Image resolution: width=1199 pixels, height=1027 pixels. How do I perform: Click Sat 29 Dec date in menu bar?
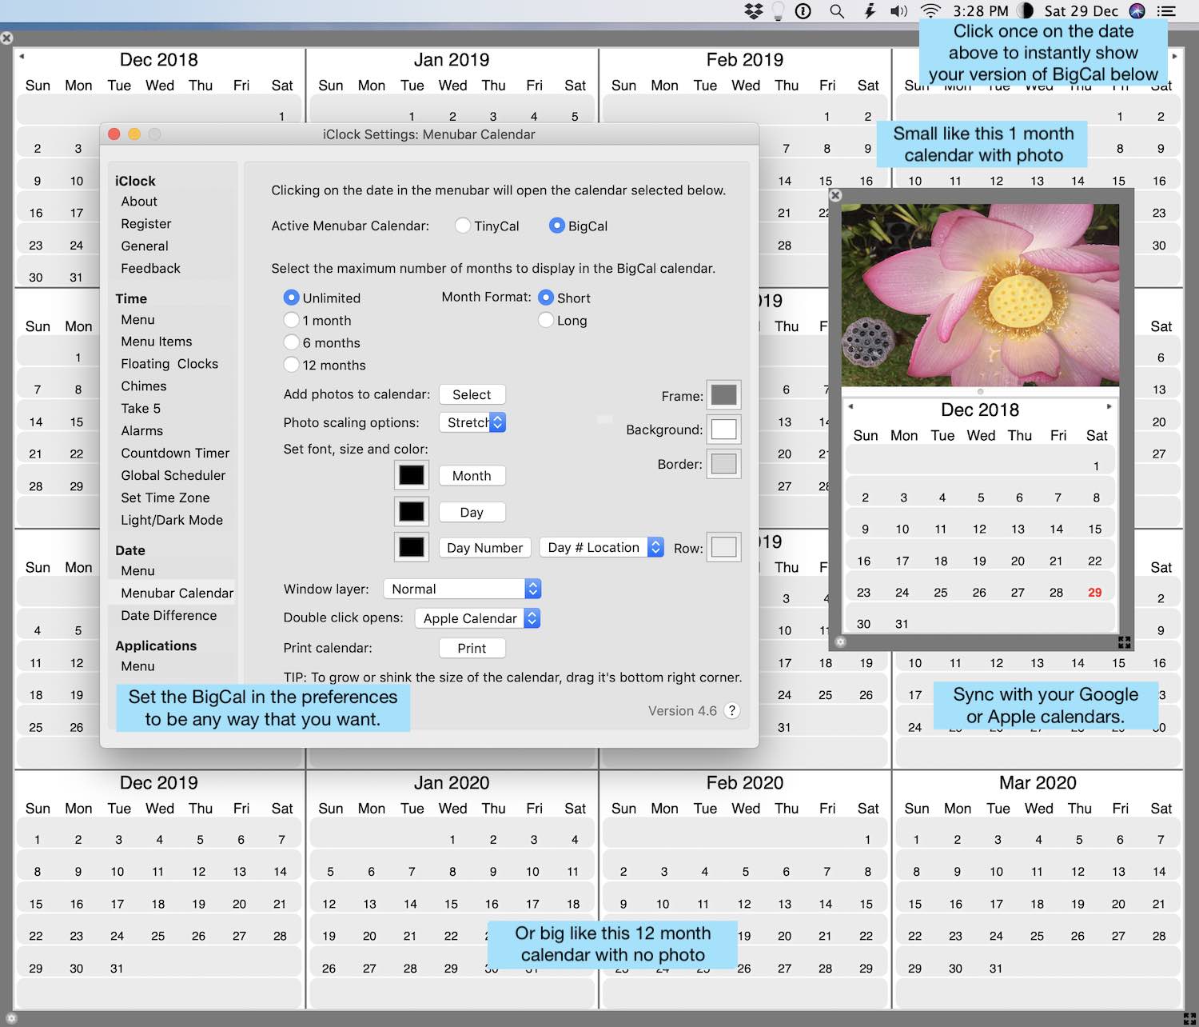[x=1081, y=11]
